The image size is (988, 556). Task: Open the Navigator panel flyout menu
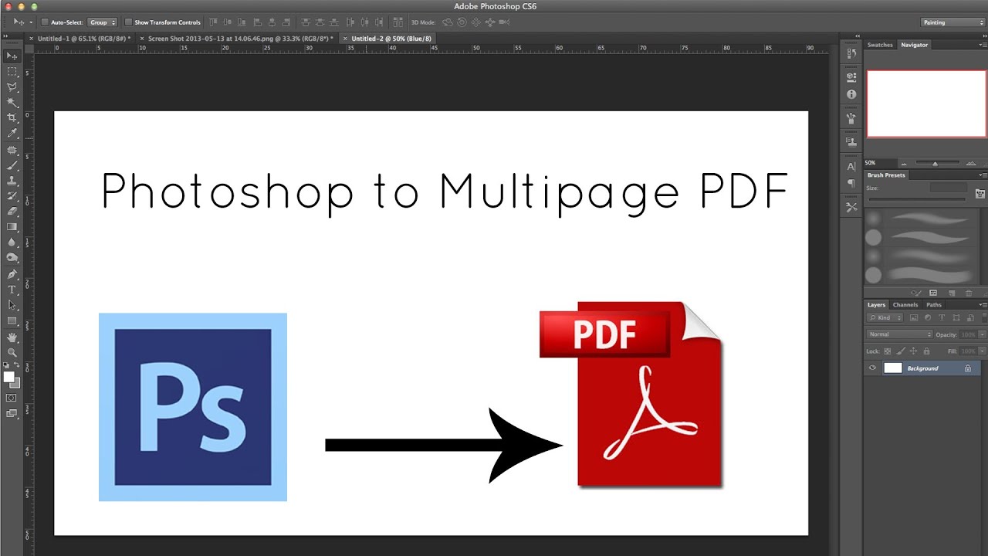point(983,45)
